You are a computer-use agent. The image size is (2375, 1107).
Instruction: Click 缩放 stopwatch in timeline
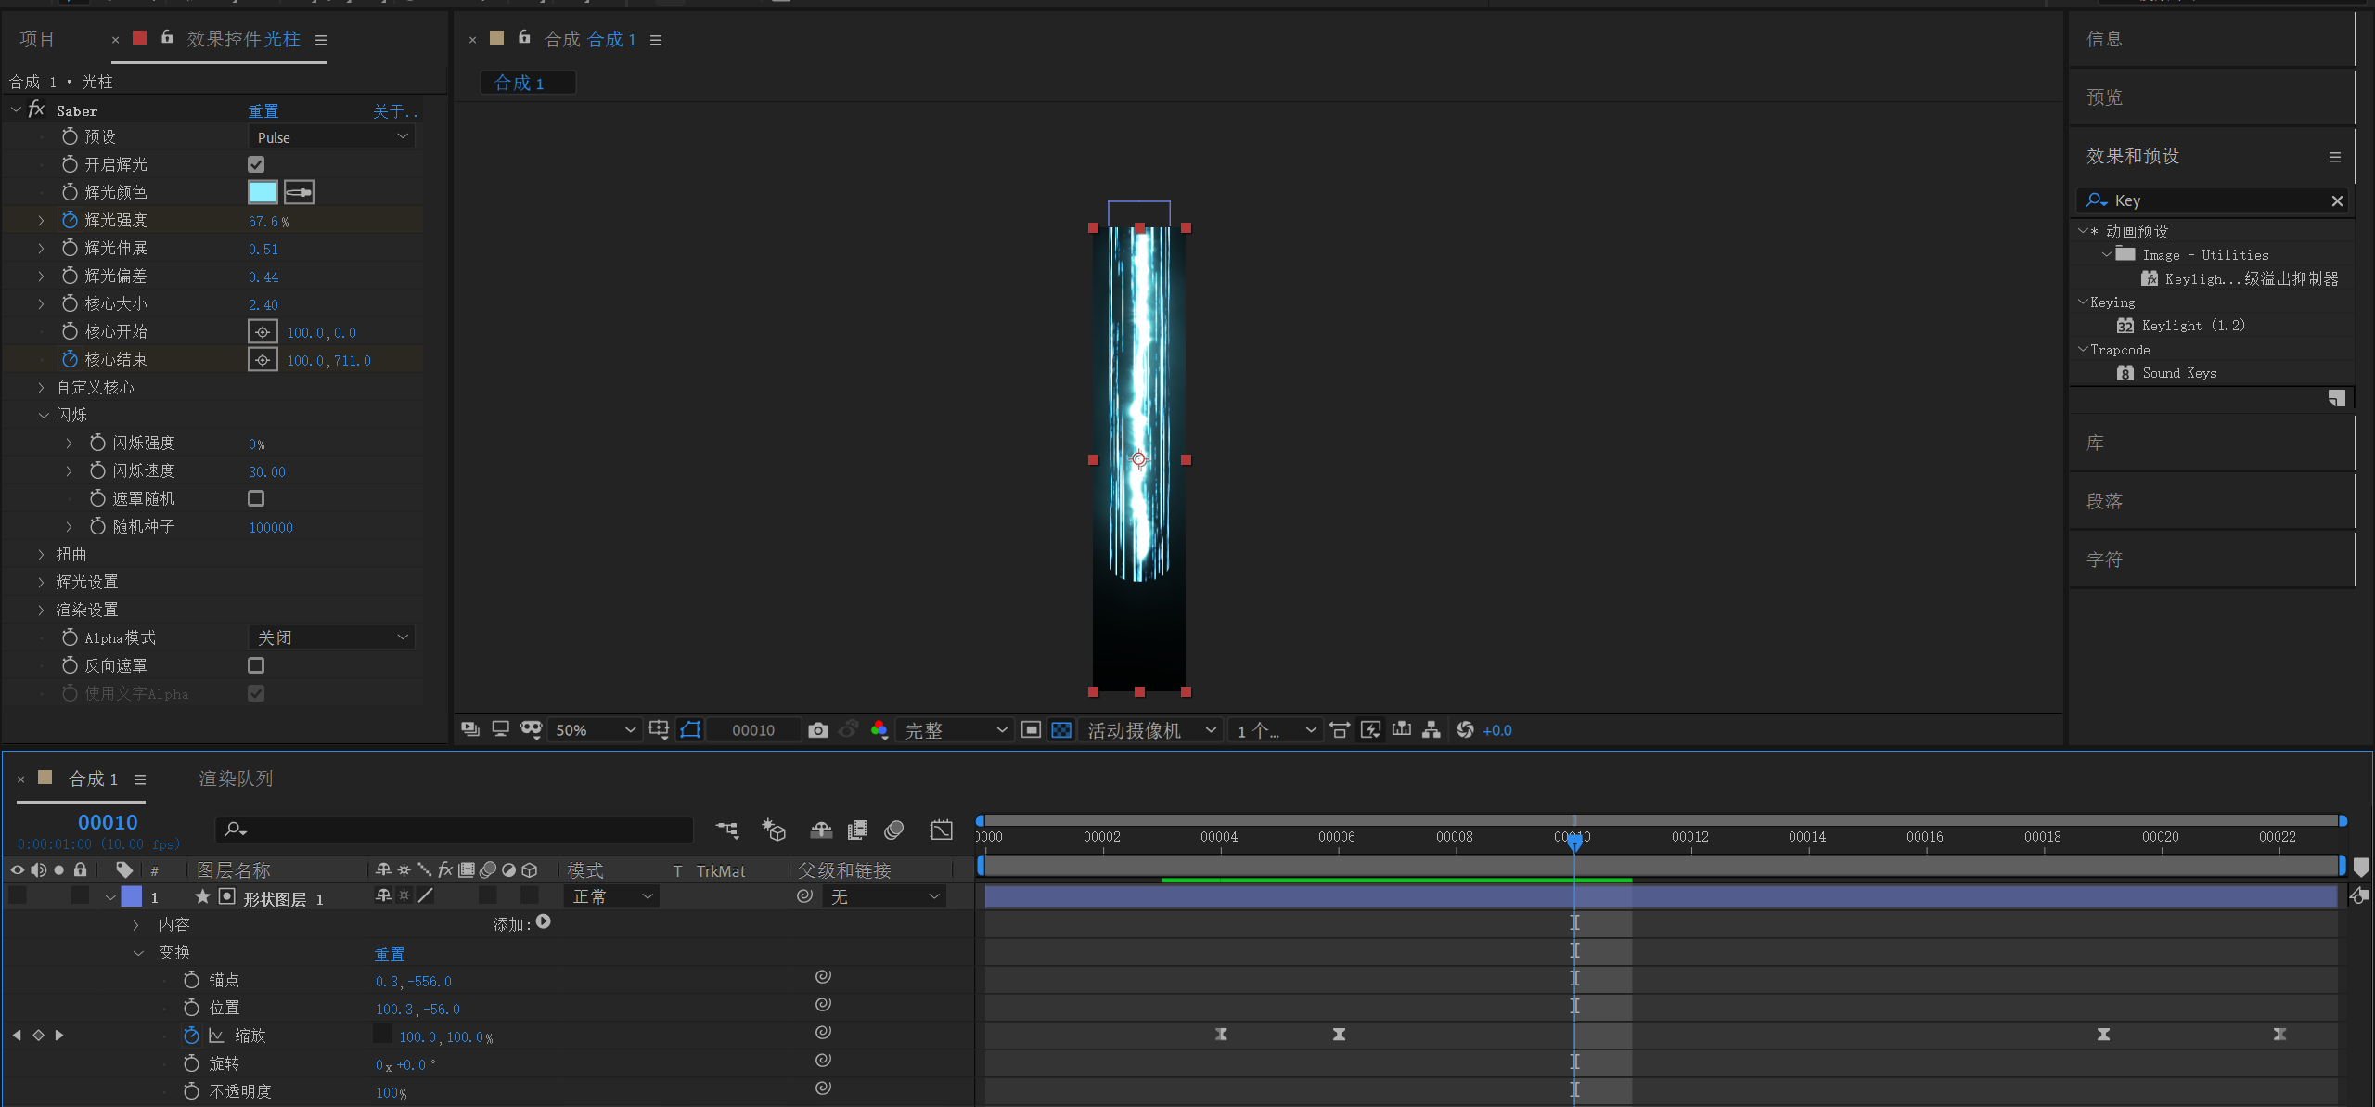tap(191, 1036)
